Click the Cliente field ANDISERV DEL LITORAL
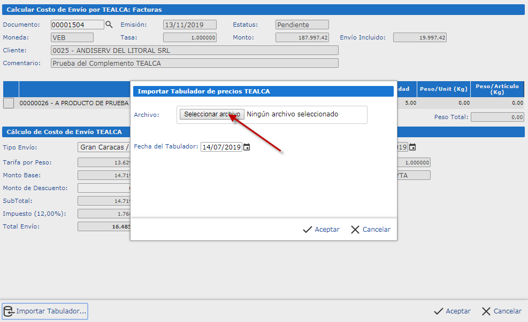The image size is (528, 322). [x=195, y=50]
